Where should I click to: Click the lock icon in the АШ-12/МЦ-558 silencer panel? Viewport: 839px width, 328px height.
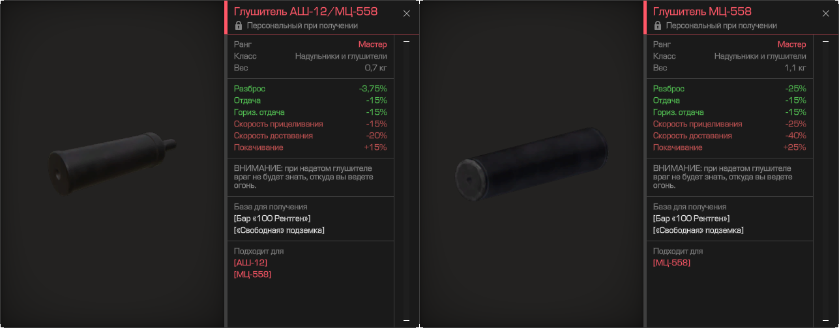click(x=238, y=25)
